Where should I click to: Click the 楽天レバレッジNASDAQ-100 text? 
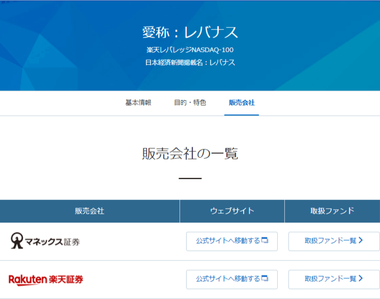190,50
